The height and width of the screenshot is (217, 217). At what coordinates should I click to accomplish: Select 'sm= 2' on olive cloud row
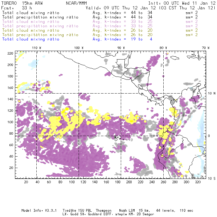point(192,30)
